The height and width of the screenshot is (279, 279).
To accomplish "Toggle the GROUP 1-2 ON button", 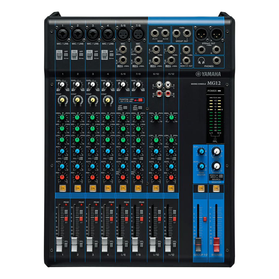I will coord(201,188).
